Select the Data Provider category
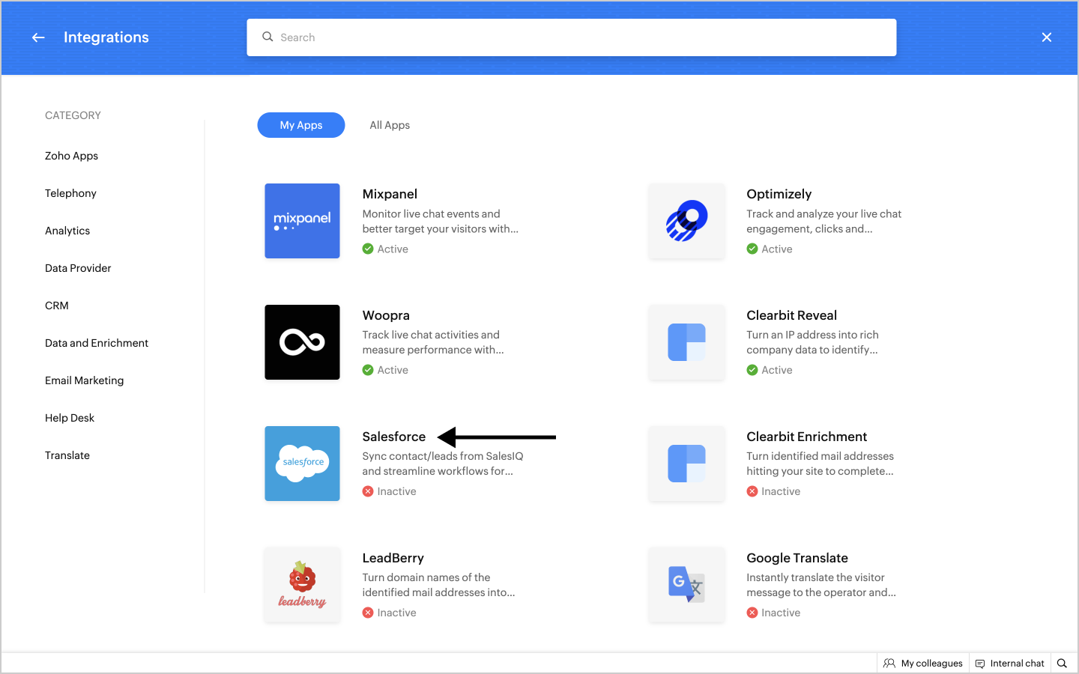The height and width of the screenshot is (674, 1079). [78, 268]
